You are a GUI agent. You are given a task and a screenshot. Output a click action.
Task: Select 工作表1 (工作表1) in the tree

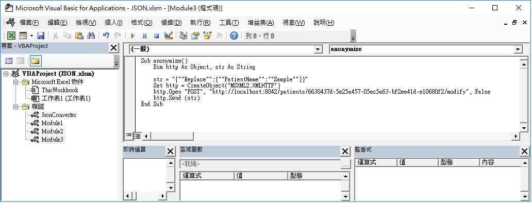tap(66, 98)
